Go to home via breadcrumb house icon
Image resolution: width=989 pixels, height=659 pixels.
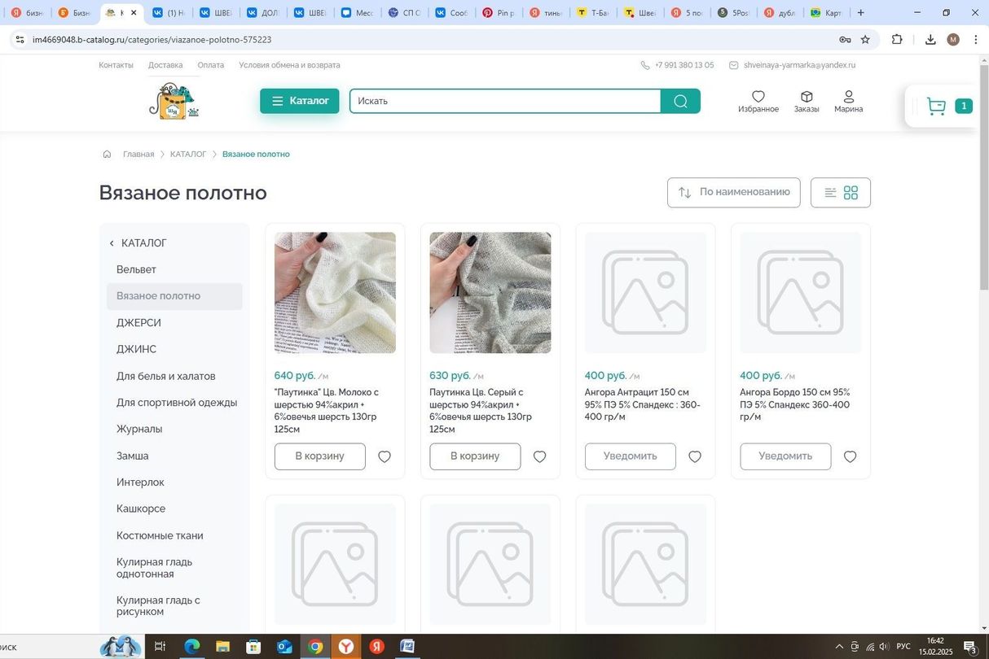point(107,154)
